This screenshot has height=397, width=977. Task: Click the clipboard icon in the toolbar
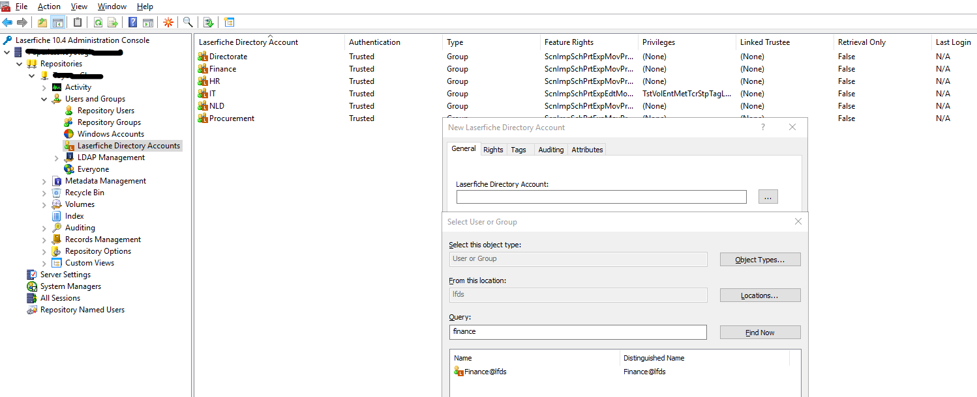pyautogui.click(x=78, y=23)
